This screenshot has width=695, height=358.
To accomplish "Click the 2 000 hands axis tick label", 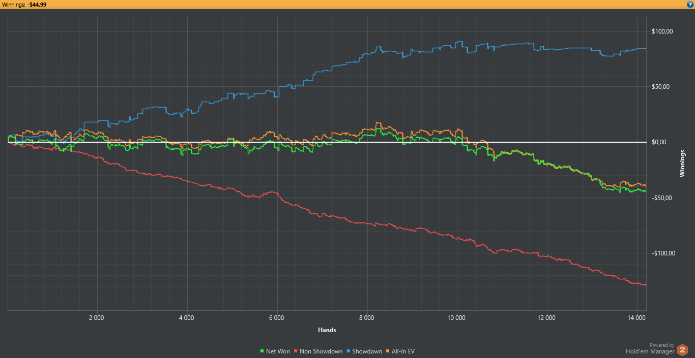I will (x=96, y=318).
